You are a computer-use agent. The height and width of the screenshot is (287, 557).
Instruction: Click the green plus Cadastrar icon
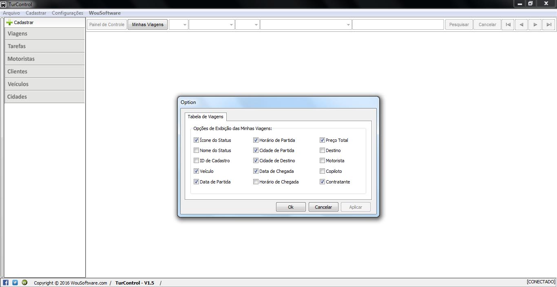pos(9,22)
